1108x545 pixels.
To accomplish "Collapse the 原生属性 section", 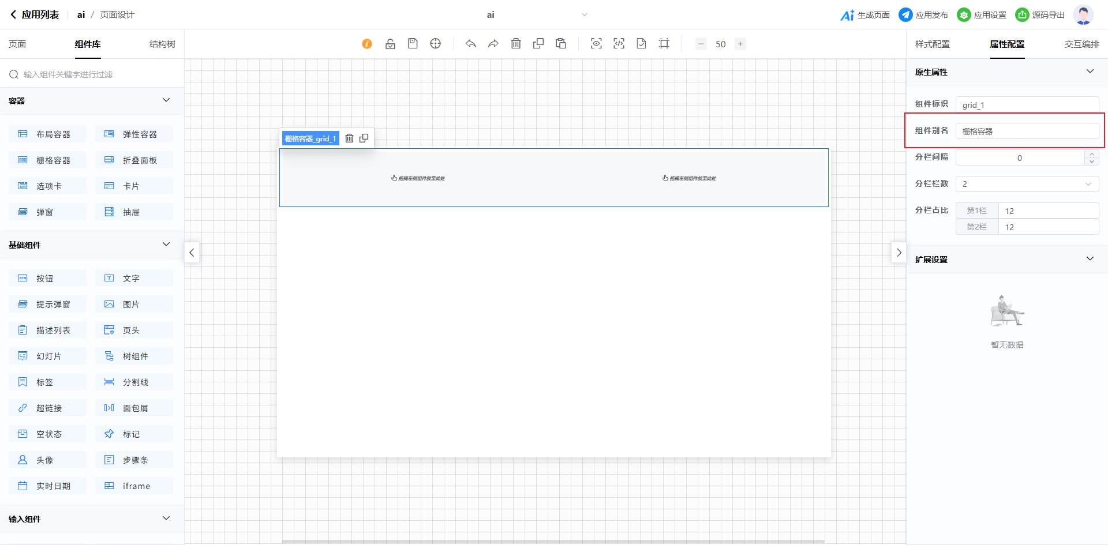I will (1090, 72).
